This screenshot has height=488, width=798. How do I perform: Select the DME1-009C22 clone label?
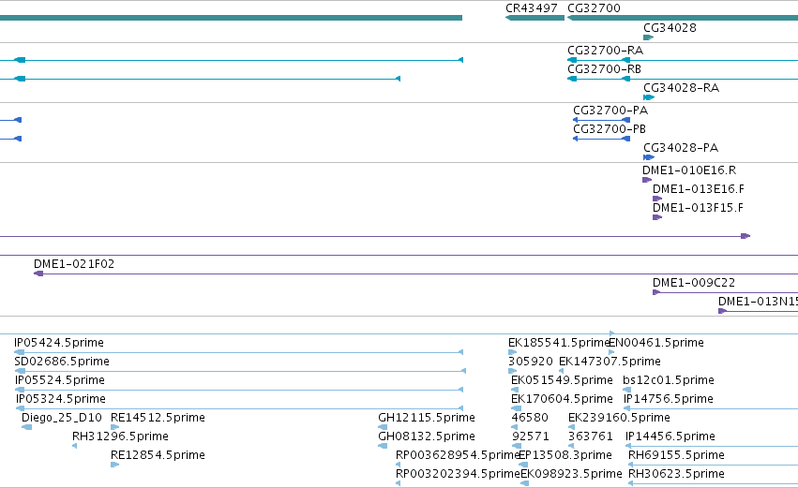point(694,283)
